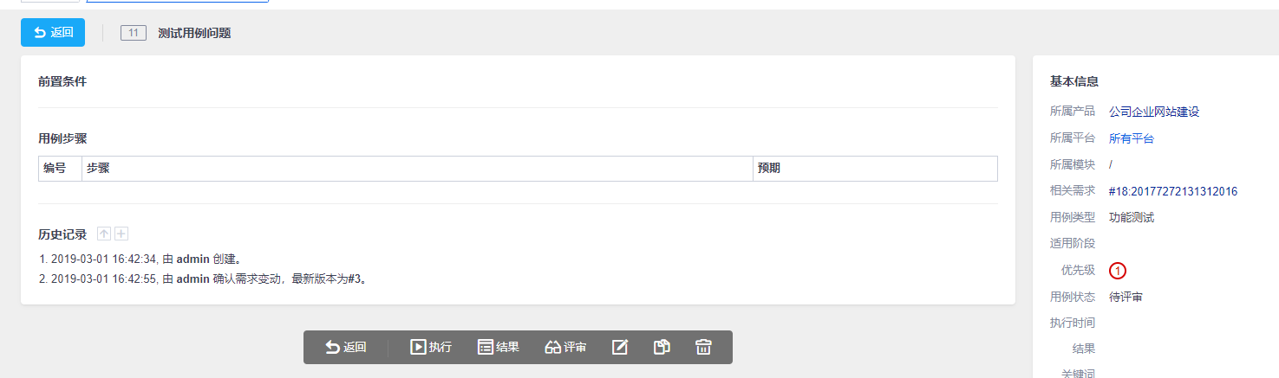This screenshot has width=1279, height=378.
Task: Open related requirement #18:20177272131312016
Action: click(1172, 191)
